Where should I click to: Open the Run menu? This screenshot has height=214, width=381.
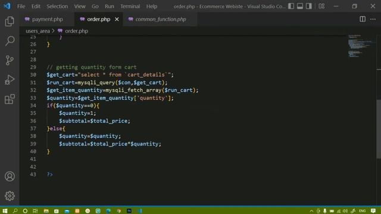[110, 7]
